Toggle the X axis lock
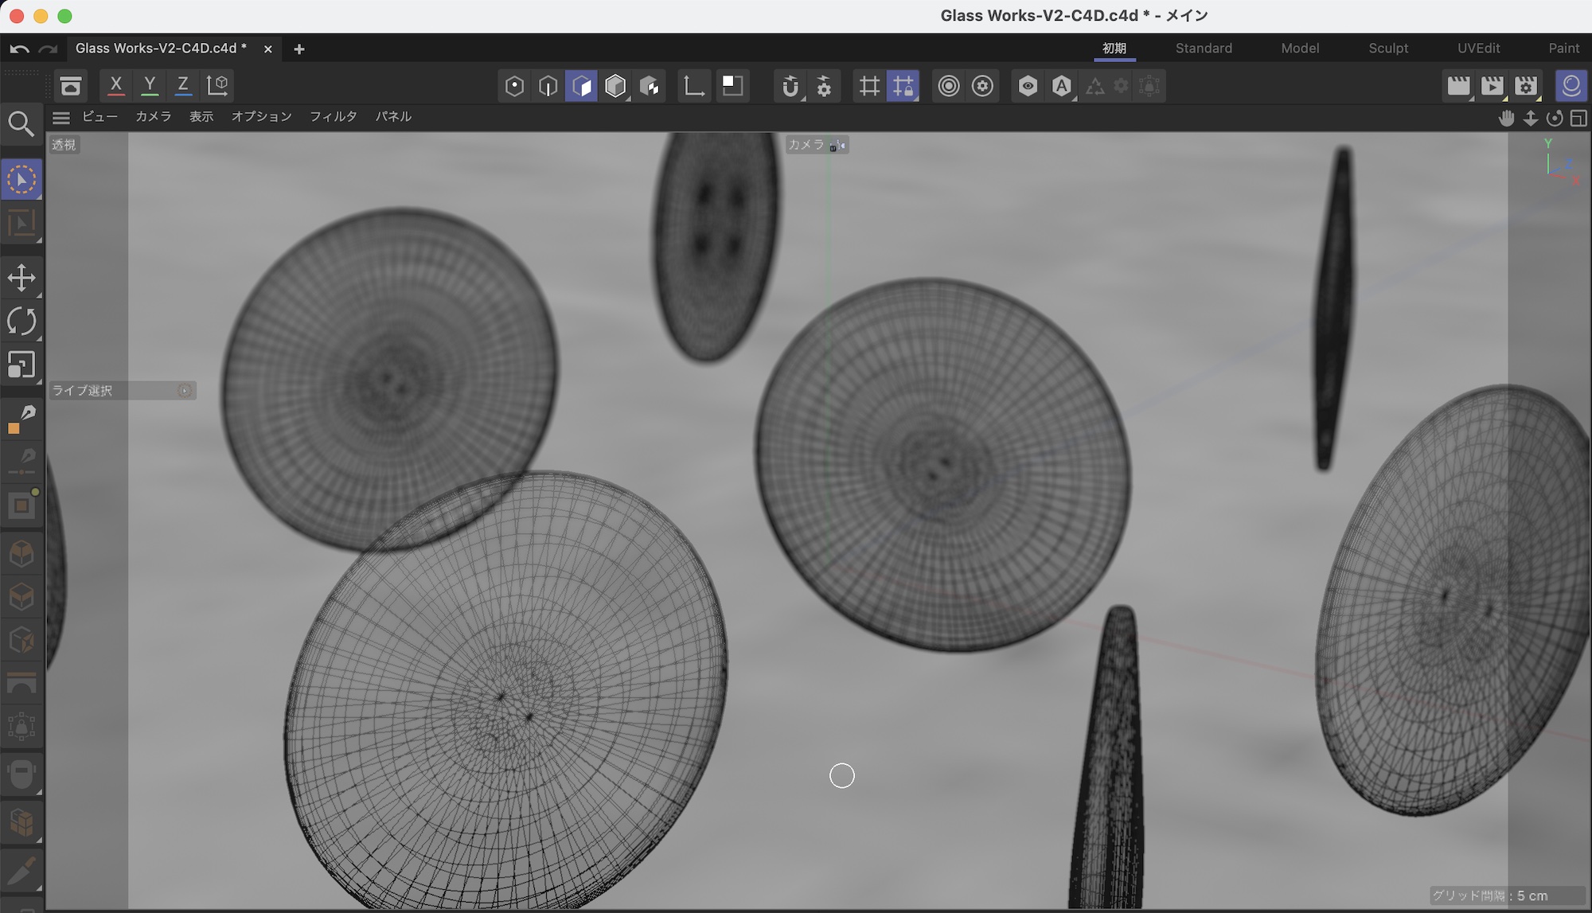1592x913 pixels. pos(116,85)
